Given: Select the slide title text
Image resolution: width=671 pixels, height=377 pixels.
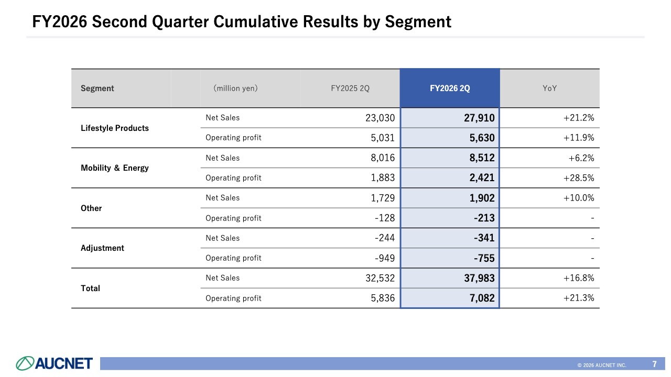Looking at the screenshot, I should [x=242, y=21].
